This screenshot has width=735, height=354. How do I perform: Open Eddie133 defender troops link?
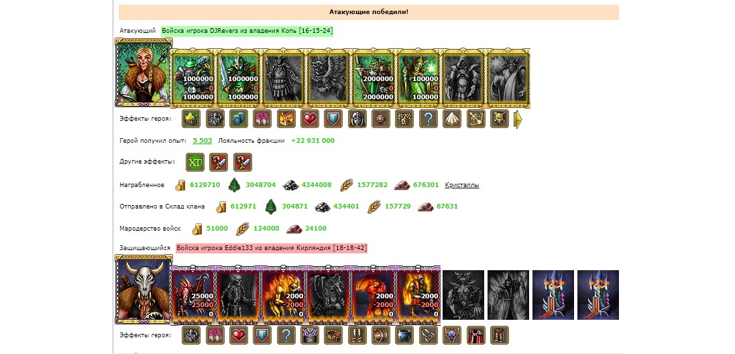[272, 248]
